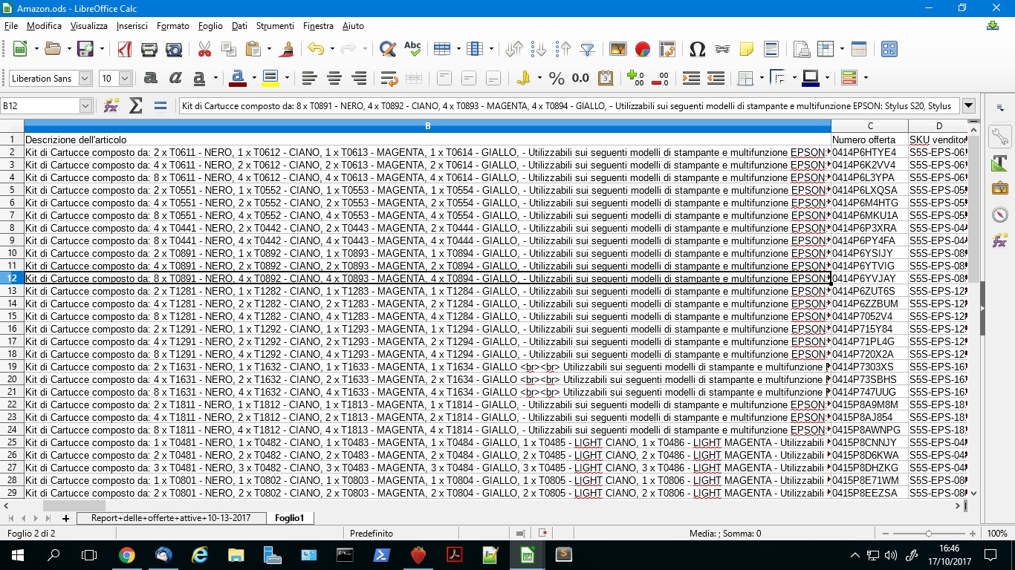Format cells as percent

click(x=557, y=78)
